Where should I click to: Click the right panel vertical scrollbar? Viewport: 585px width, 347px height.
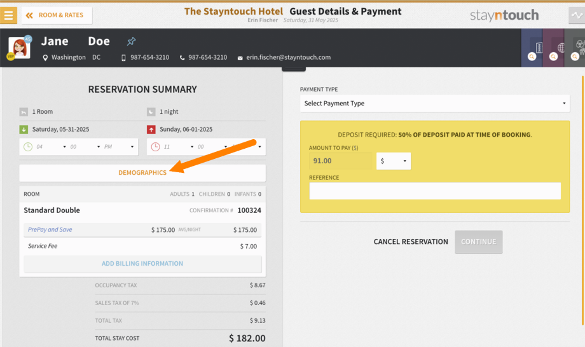582,200
